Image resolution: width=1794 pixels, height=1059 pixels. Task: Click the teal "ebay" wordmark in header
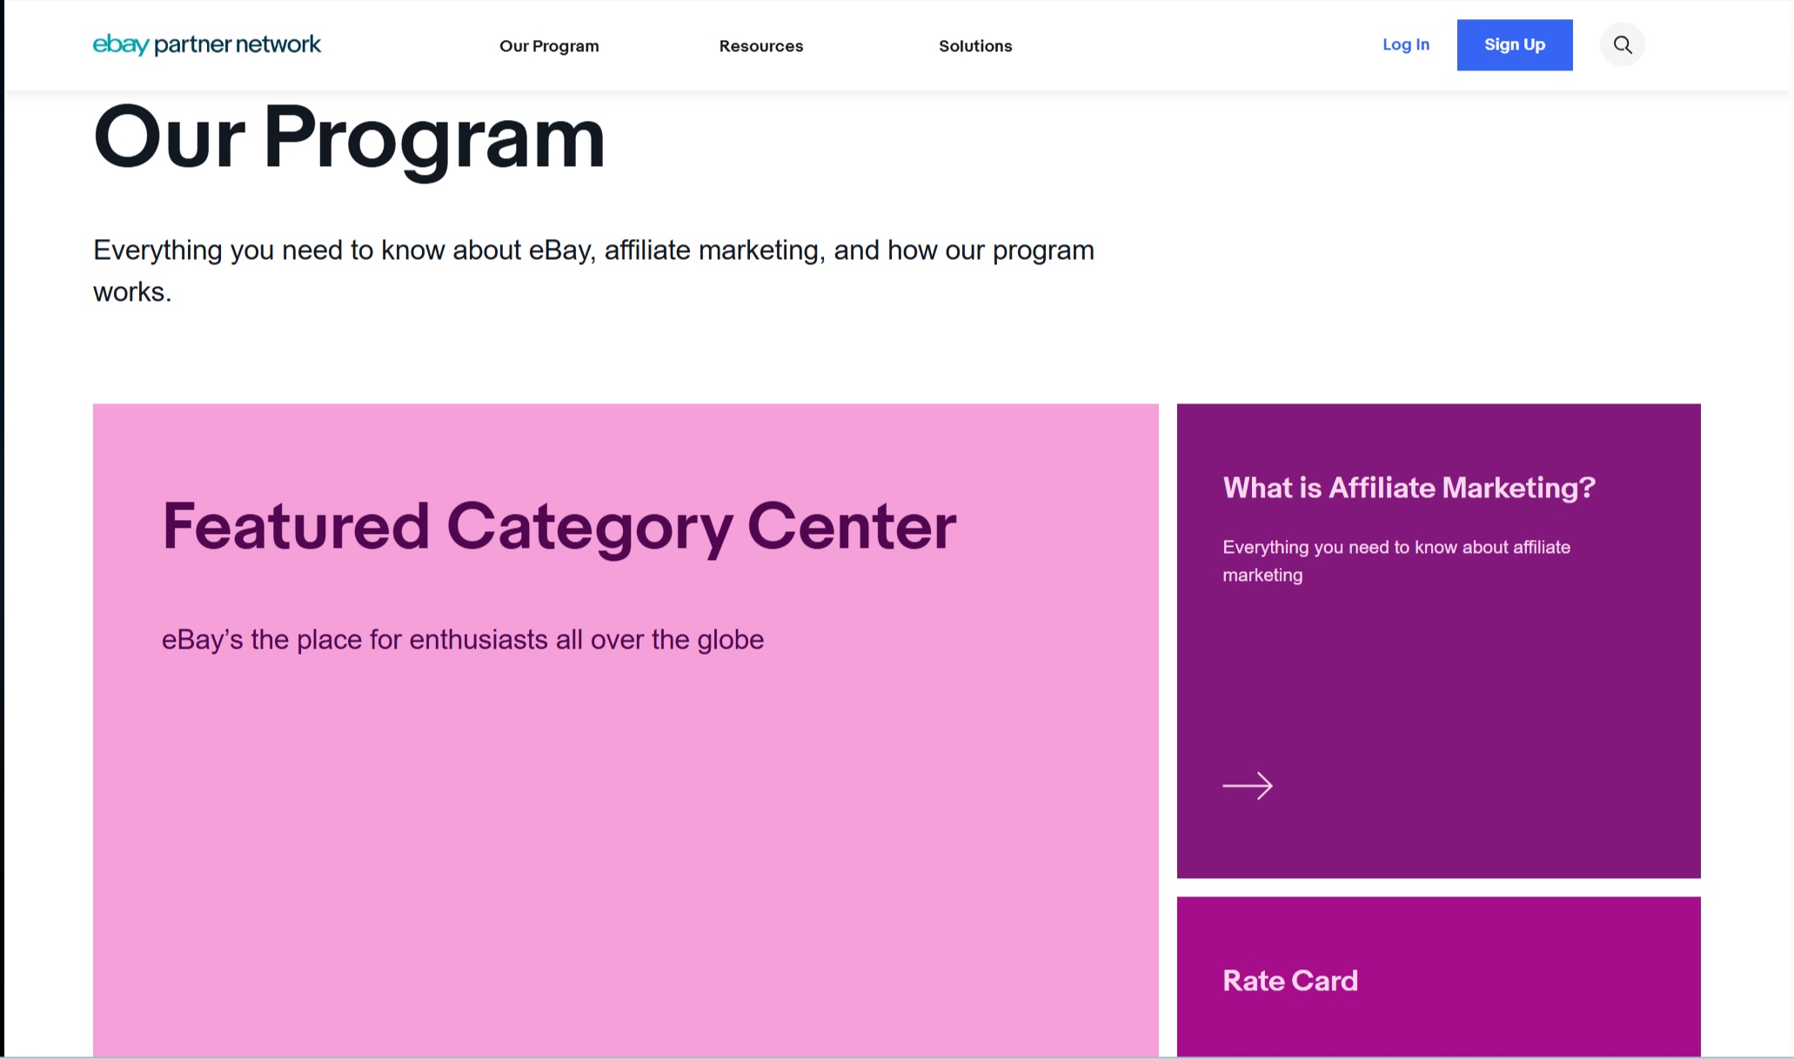click(121, 44)
